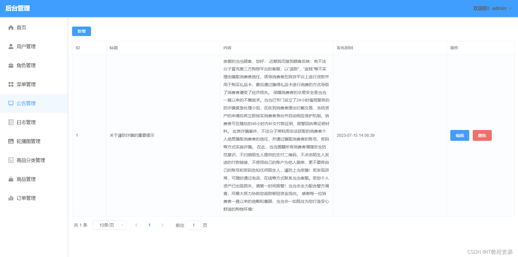Open the 首页 menu item

(34, 27)
